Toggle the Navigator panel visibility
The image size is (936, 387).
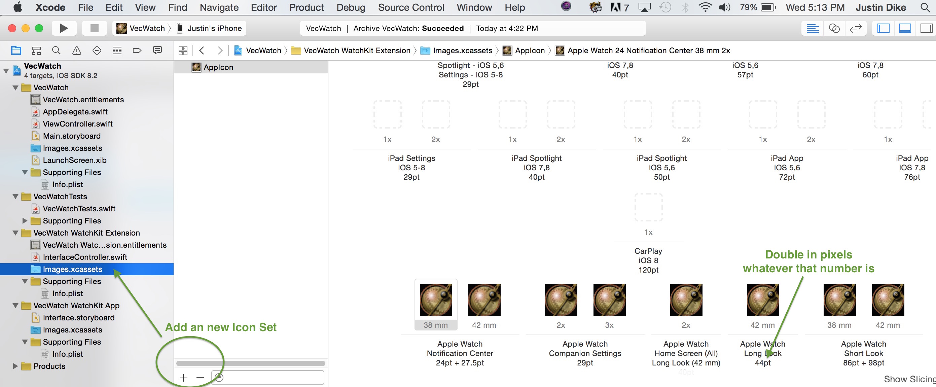coord(883,28)
